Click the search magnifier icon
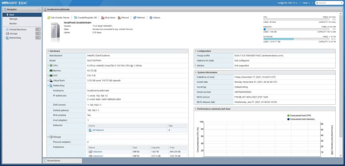Viewport: 345px width, 166px height. click(x=317, y=3)
